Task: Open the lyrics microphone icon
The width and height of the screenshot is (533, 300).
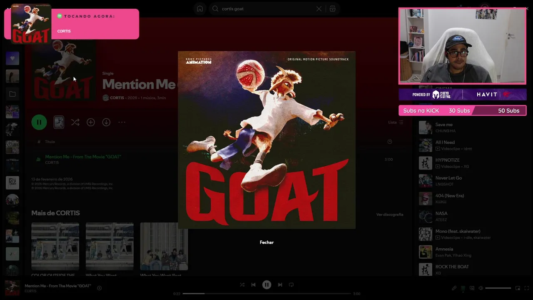Action: 454,288
